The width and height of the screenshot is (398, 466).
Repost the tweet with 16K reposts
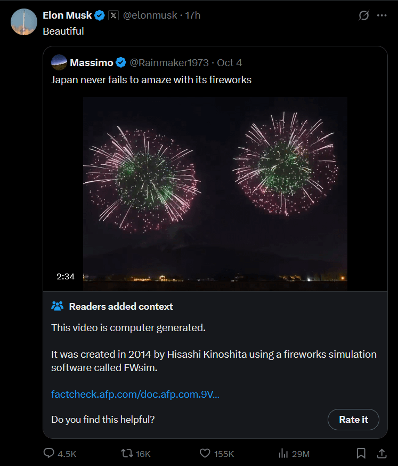(127, 454)
